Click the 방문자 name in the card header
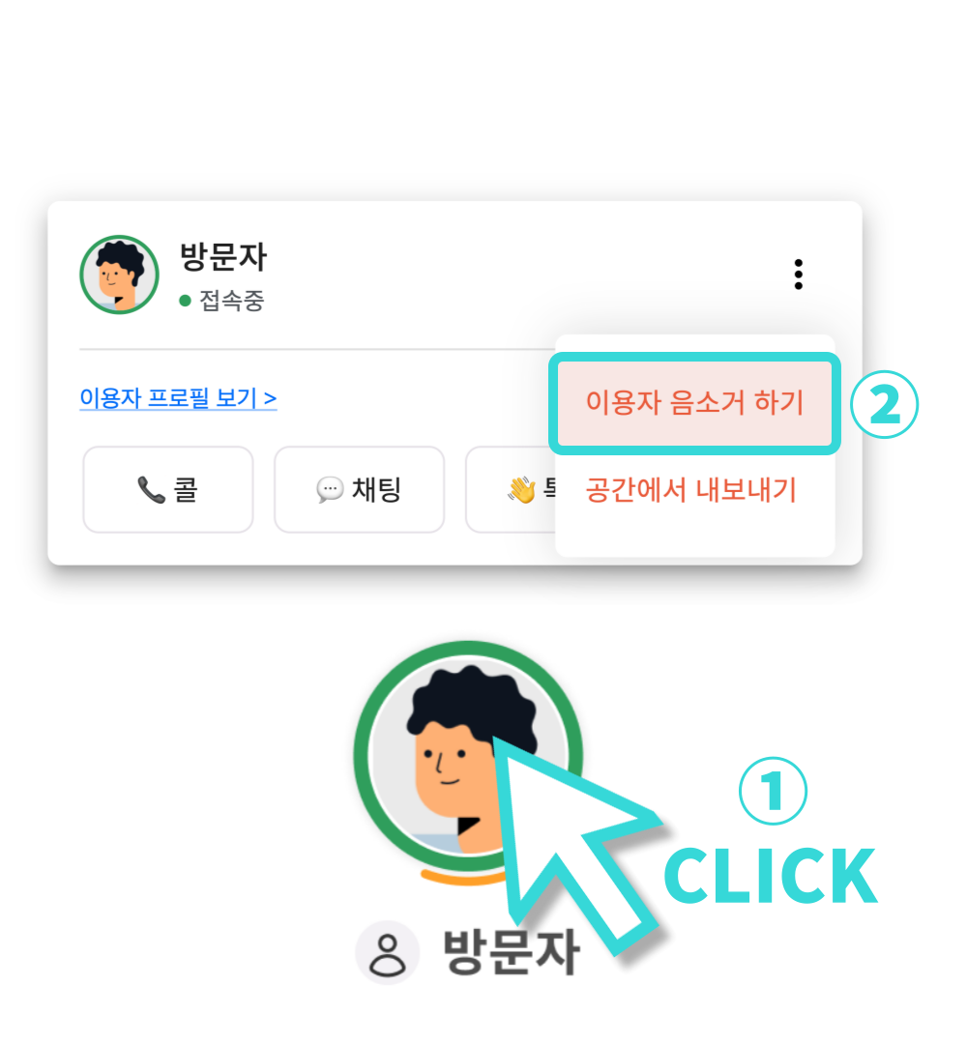967x1044 pixels. tap(223, 256)
